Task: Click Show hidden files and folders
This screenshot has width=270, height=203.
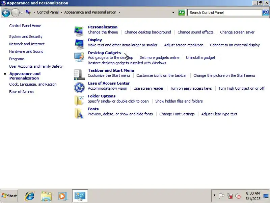Action: tap(179, 101)
